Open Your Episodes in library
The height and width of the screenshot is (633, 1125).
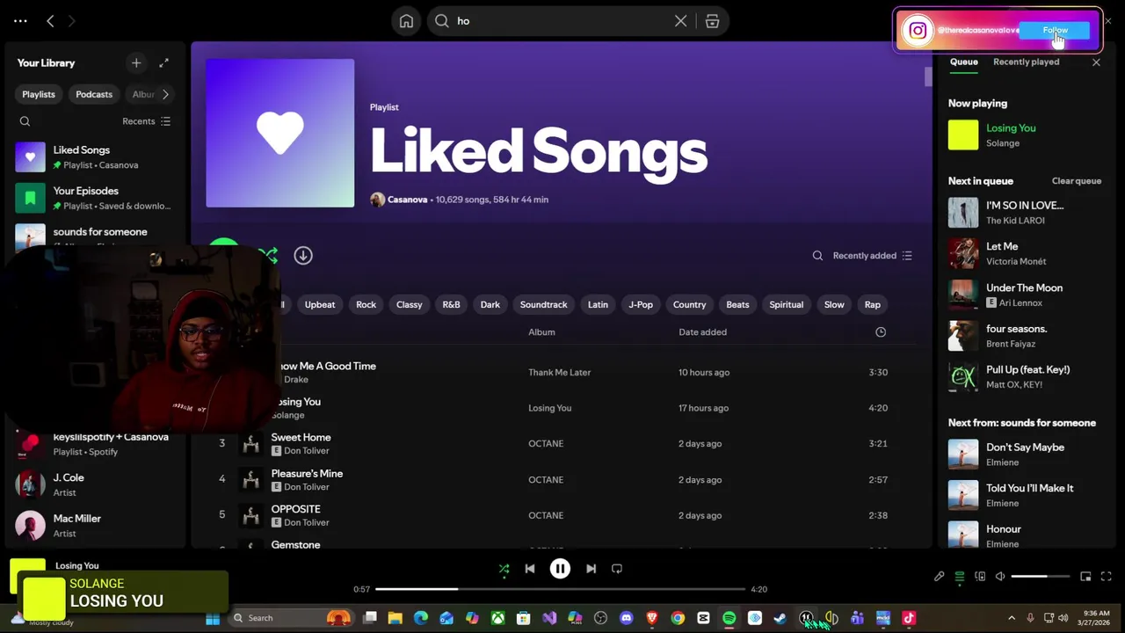pyautogui.click(x=95, y=198)
